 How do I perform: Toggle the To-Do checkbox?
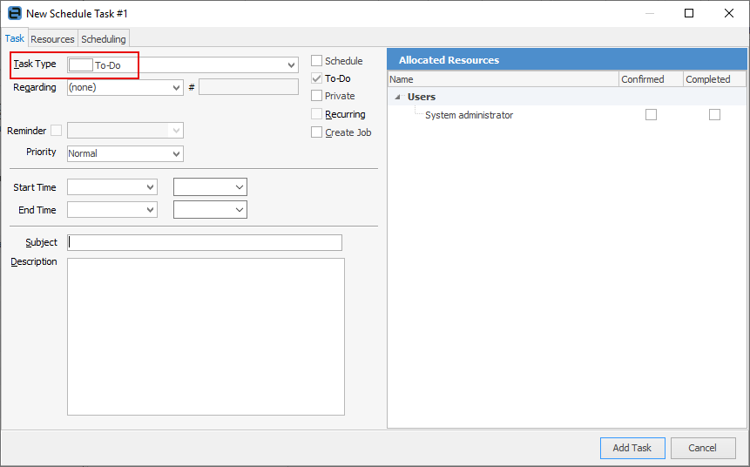click(x=317, y=78)
